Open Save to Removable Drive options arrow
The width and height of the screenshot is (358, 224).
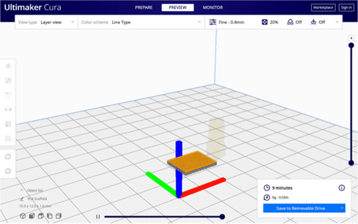(x=342, y=208)
